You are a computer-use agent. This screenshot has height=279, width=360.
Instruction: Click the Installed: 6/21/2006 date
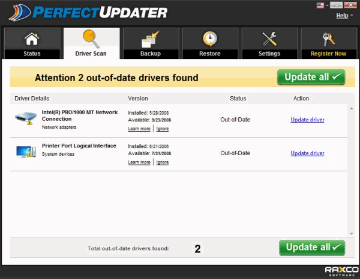coord(148,146)
